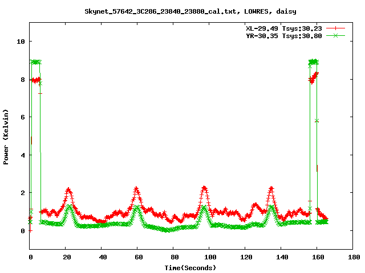Click the red peak near 97 seconds
The height and width of the screenshot is (273, 365).
coord(204,188)
